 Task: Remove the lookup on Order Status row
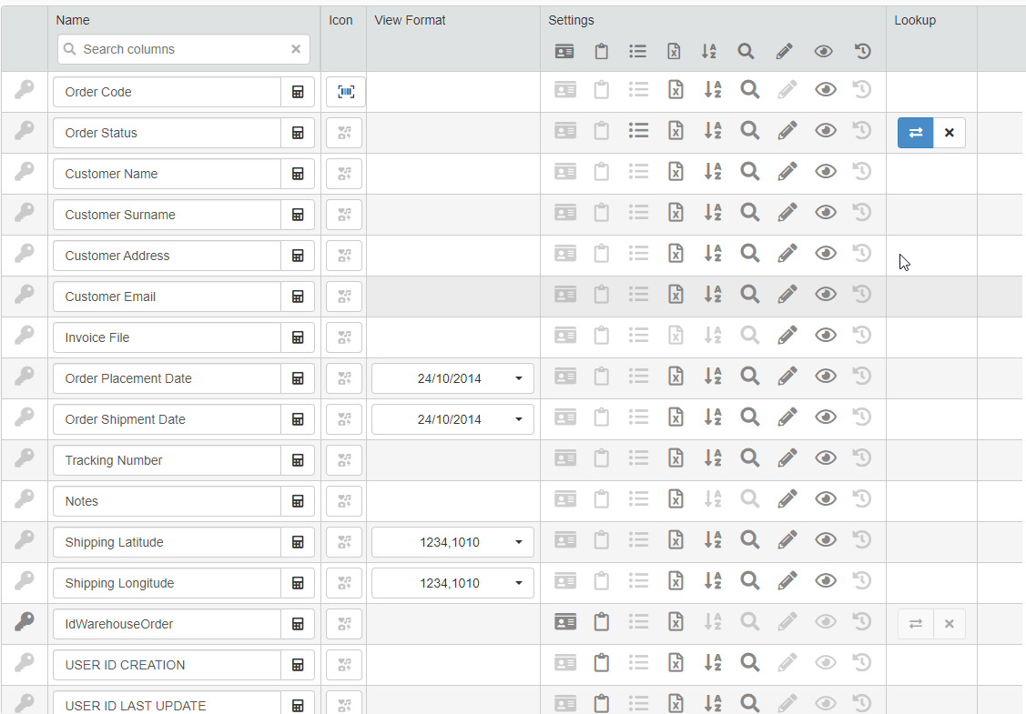(x=950, y=133)
